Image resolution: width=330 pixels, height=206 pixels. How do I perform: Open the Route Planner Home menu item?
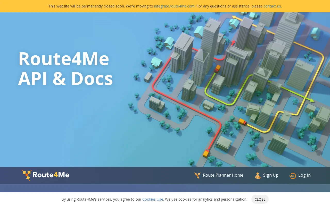pyautogui.click(x=223, y=175)
